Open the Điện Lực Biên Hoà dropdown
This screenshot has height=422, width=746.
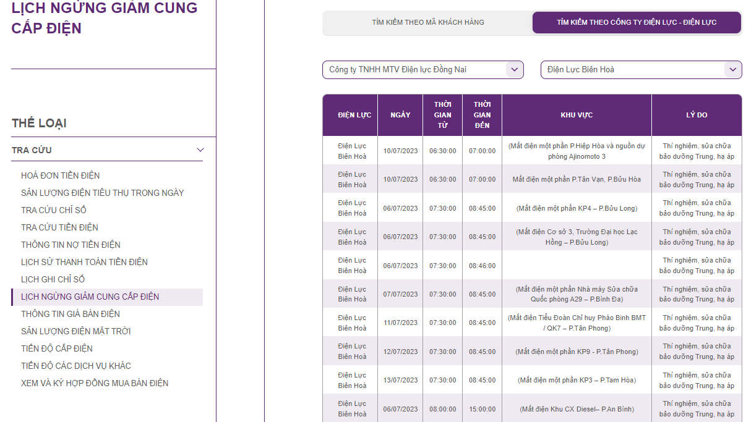click(641, 70)
